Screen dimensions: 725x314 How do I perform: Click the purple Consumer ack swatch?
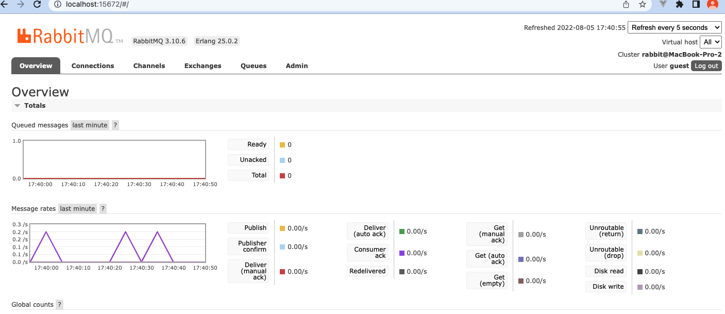pyautogui.click(x=402, y=253)
